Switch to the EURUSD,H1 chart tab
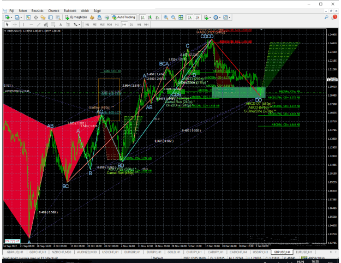This screenshot has width=341, height=263. coord(304,252)
